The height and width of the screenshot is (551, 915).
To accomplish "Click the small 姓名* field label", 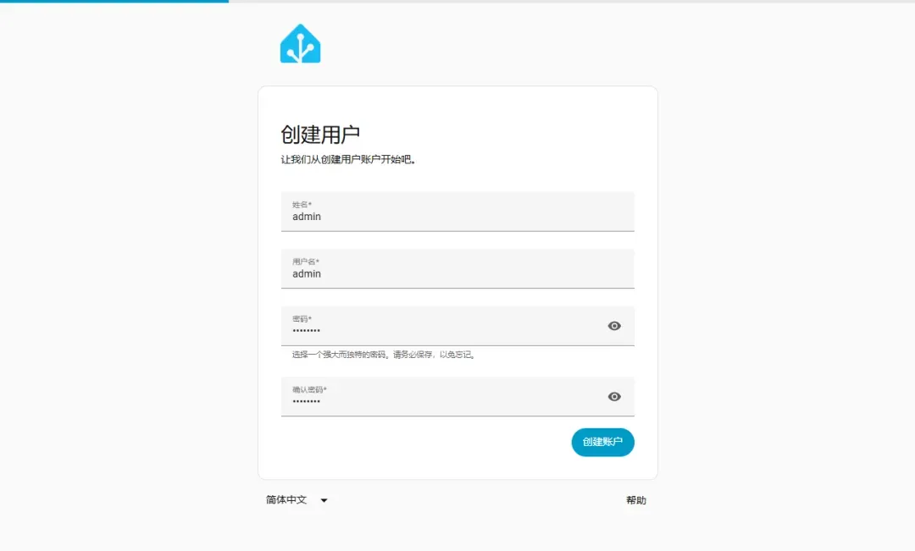I will pos(302,204).
